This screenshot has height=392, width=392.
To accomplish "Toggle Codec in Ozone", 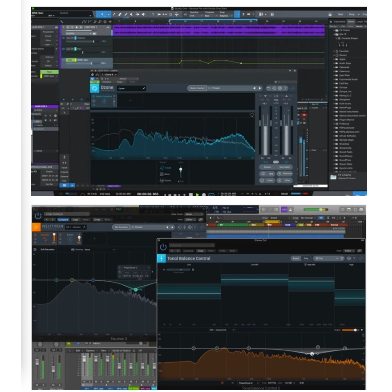I will [267, 180].
